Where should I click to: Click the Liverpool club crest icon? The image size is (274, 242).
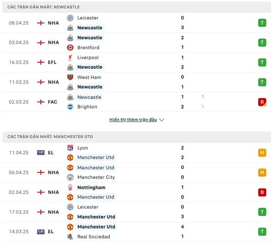coord(70,58)
